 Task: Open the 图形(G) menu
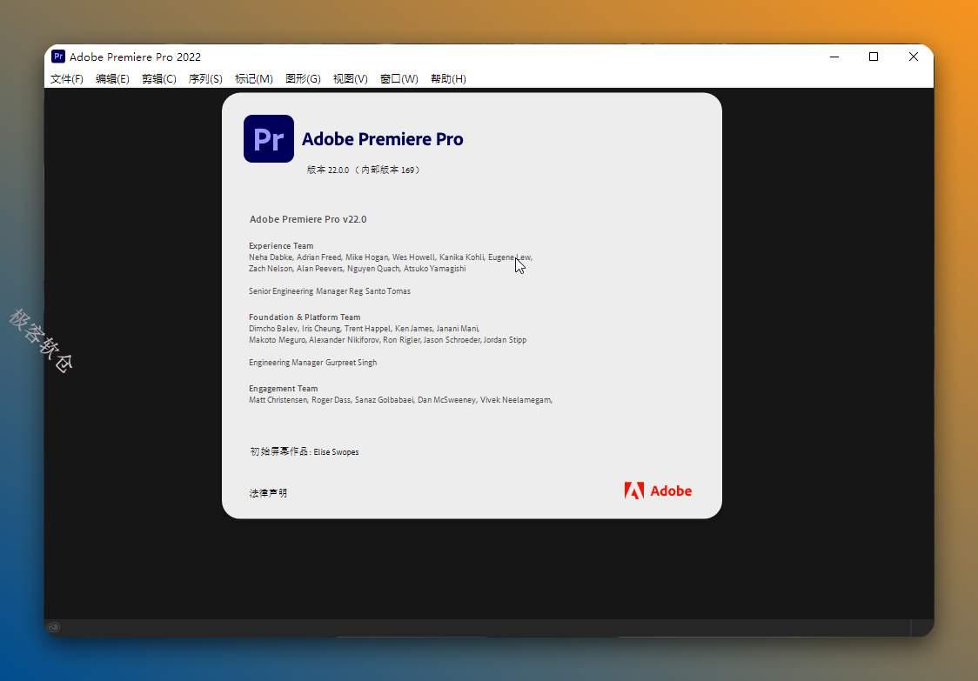(x=303, y=78)
